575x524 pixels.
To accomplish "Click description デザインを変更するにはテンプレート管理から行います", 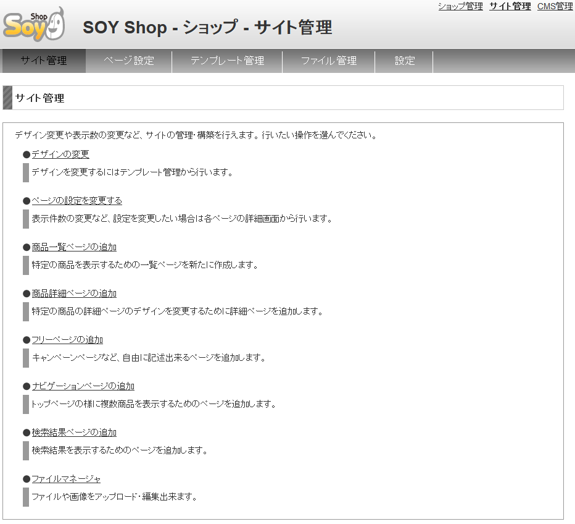I will tap(132, 172).
